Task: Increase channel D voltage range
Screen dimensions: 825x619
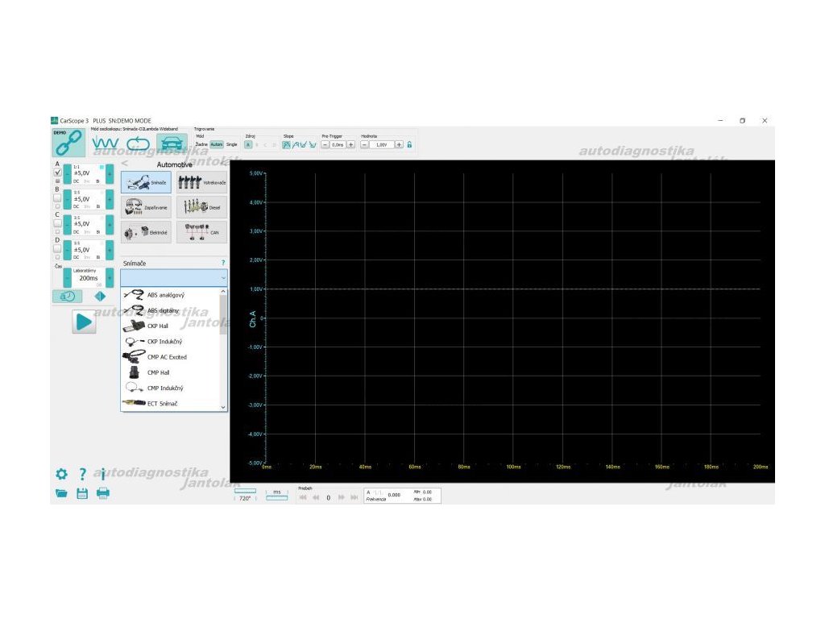Action: click(x=110, y=250)
